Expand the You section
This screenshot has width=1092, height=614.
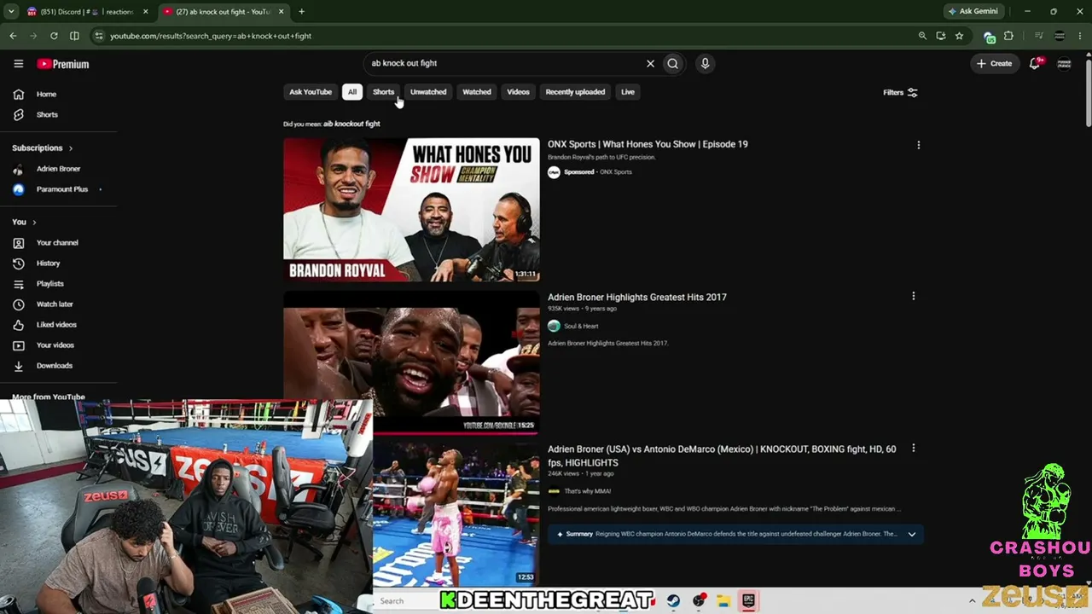pos(24,223)
